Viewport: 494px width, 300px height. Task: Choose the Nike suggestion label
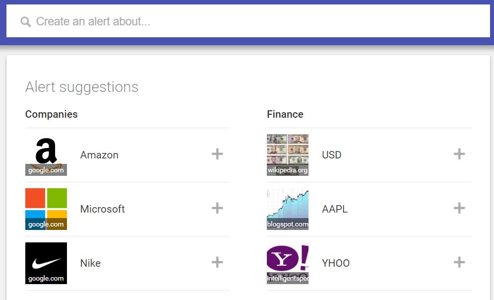click(x=90, y=263)
